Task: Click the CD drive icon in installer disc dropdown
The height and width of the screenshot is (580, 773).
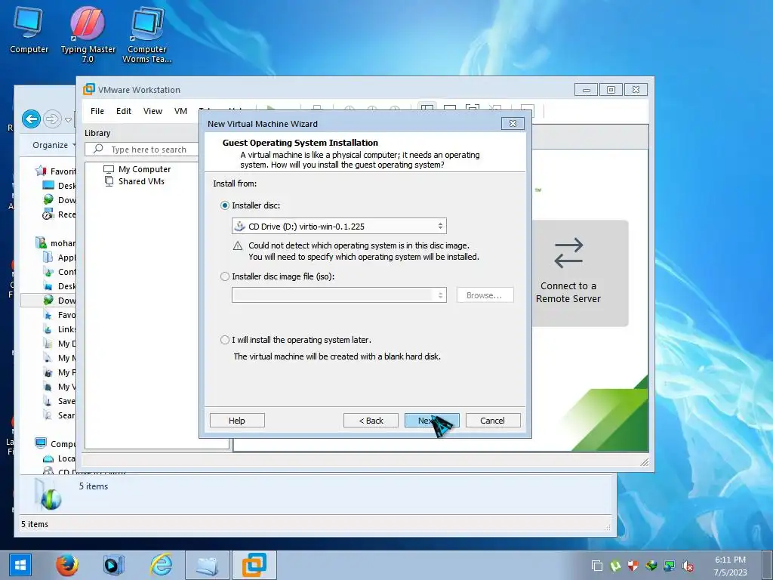Action: [x=239, y=227]
